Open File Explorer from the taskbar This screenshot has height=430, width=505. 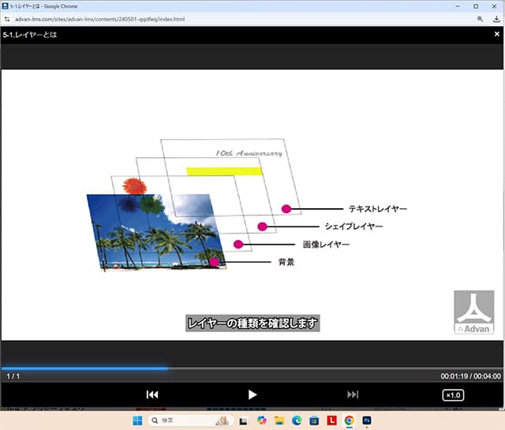[279, 421]
